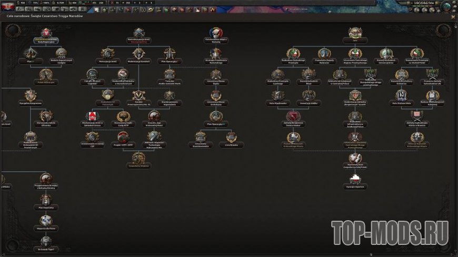Pick the Lista Brzeska focus
Image resolution: width=458 pixels, height=257 pixels.
pos(231,137)
